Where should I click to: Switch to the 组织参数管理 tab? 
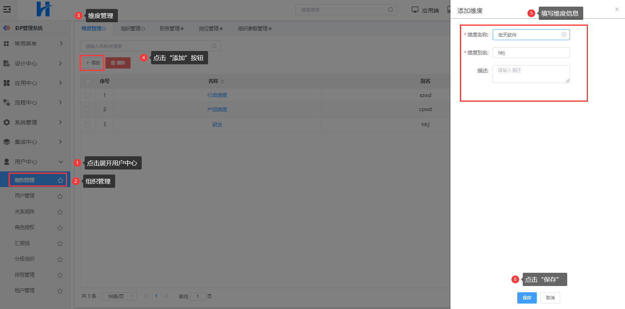(x=255, y=28)
